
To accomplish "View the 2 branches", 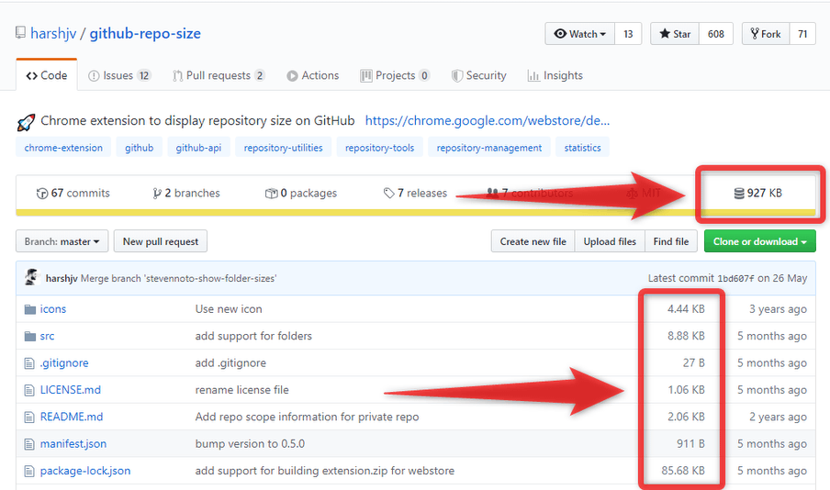I will 185,193.
